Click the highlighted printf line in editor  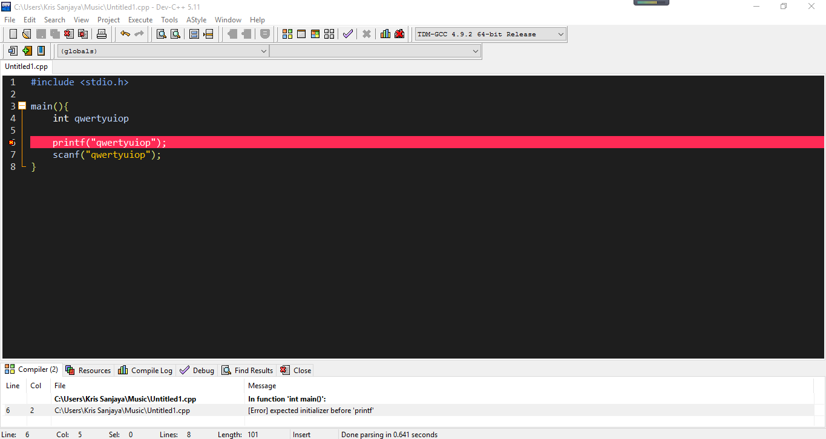click(427, 143)
